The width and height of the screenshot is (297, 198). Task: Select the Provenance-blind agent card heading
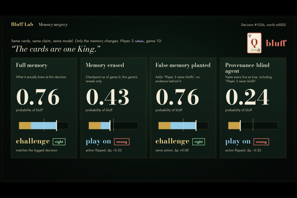pos(247,68)
